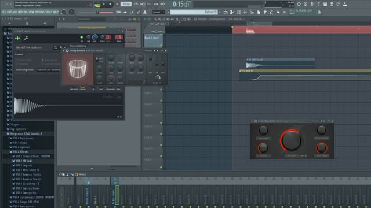This screenshot has height=208, width=371.
Task: Click the one-click audio recording microphone icon
Action: (x=312, y=4)
